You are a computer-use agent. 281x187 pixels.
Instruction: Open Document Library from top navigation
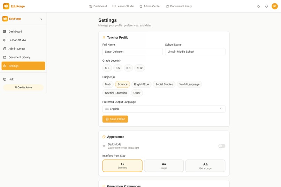179,6
